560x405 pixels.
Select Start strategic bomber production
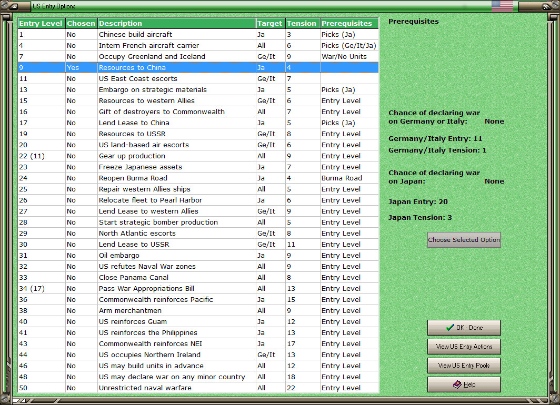tap(198, 222)
